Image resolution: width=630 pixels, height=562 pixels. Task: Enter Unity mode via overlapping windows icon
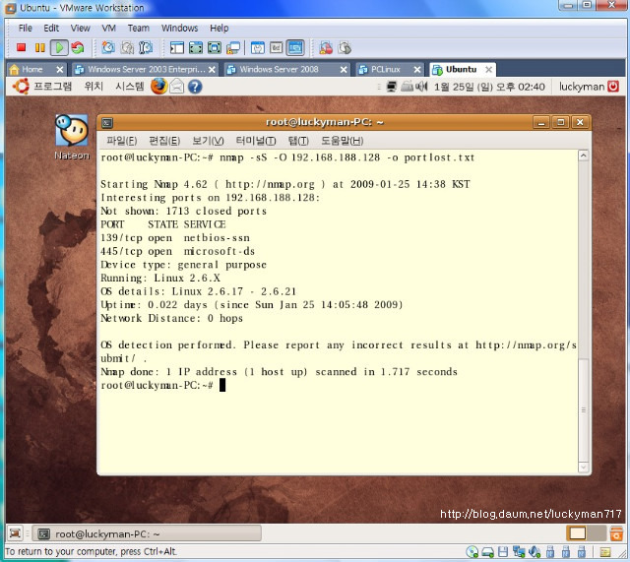click(x=233, y=48)
